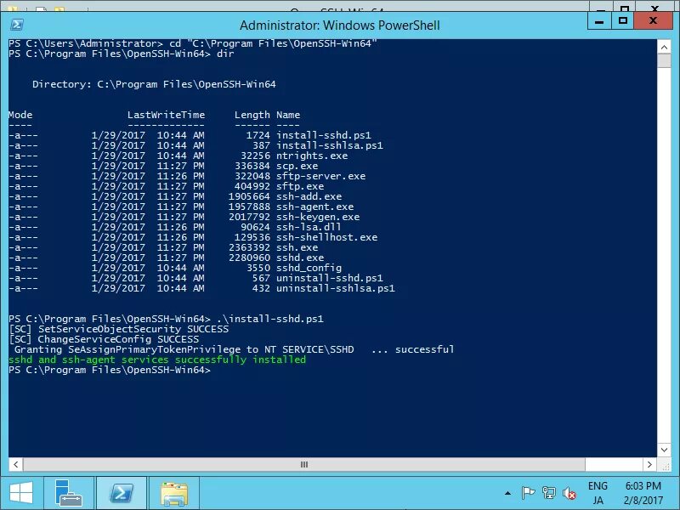Click the PowerShell icon in title bar
Viewport: 680px width, 510px height.
[17, 25]
